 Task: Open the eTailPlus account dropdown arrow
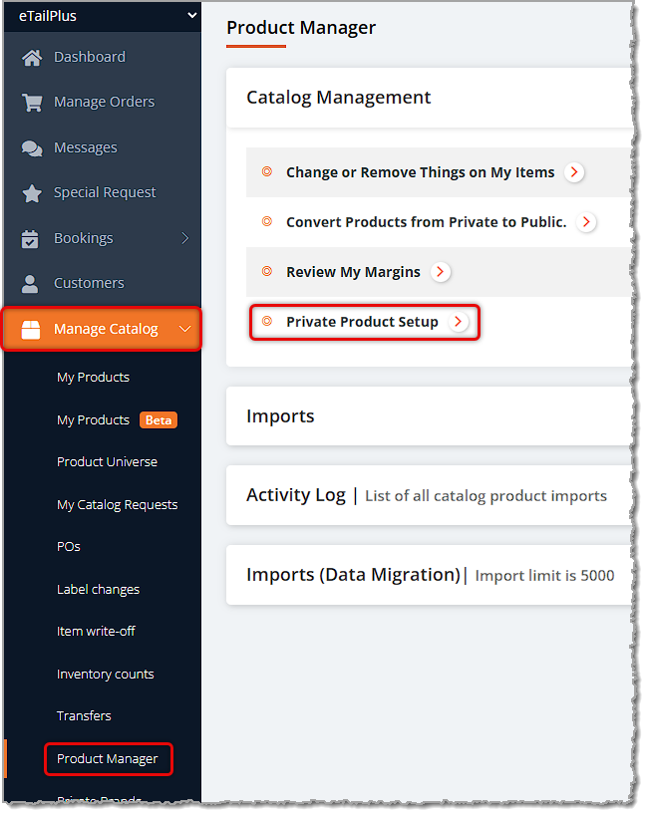click(191, 15)
